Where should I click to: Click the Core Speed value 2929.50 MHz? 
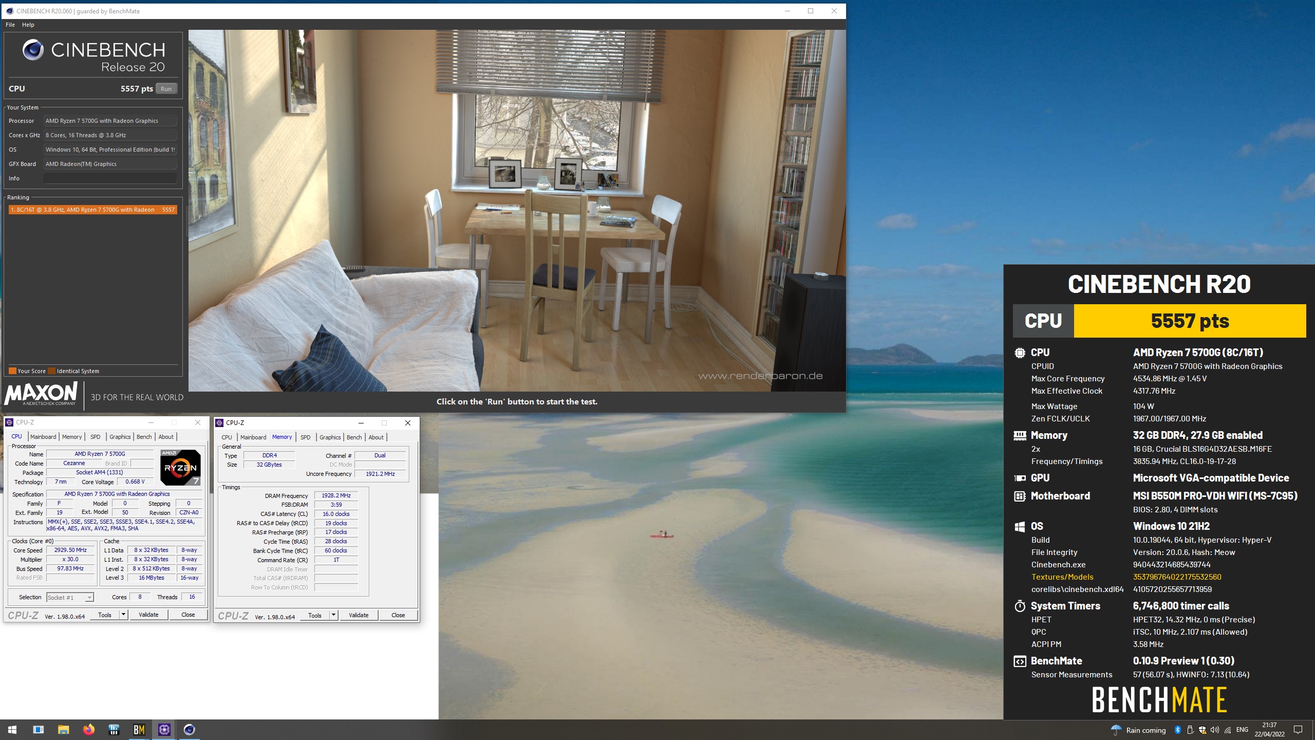coord(71,550)
